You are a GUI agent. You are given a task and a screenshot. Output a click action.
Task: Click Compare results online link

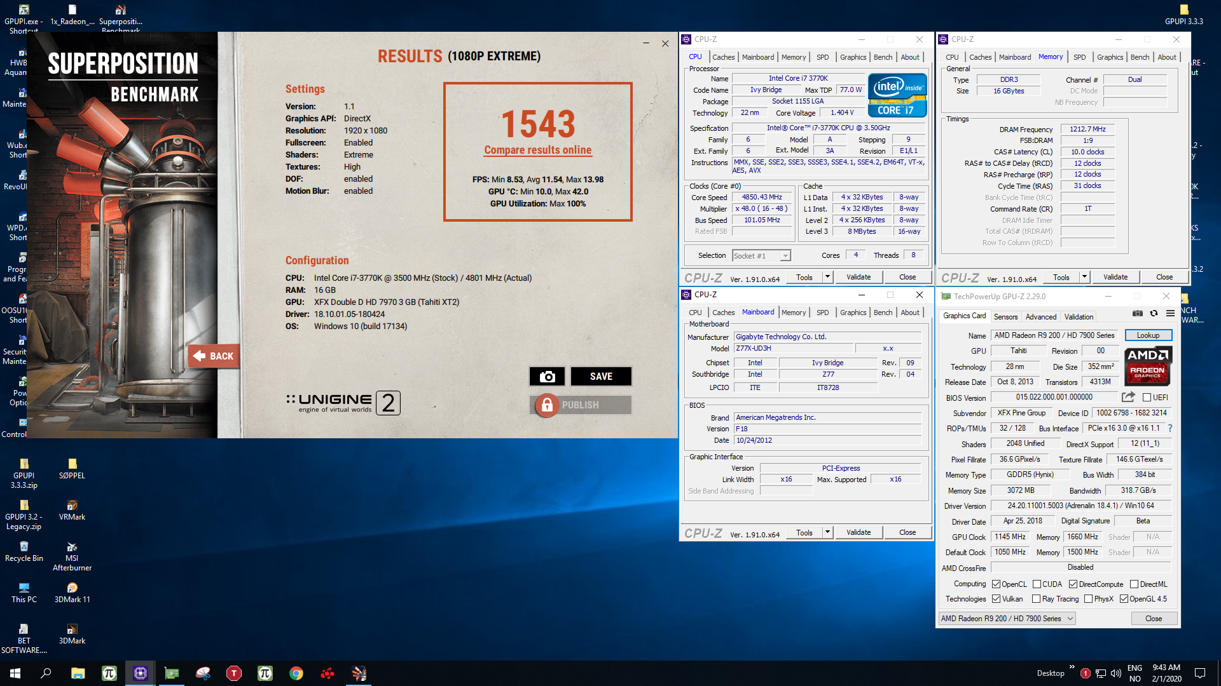coord(538,151)
